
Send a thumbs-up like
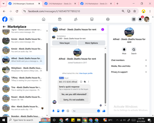(x=104, y=111)
